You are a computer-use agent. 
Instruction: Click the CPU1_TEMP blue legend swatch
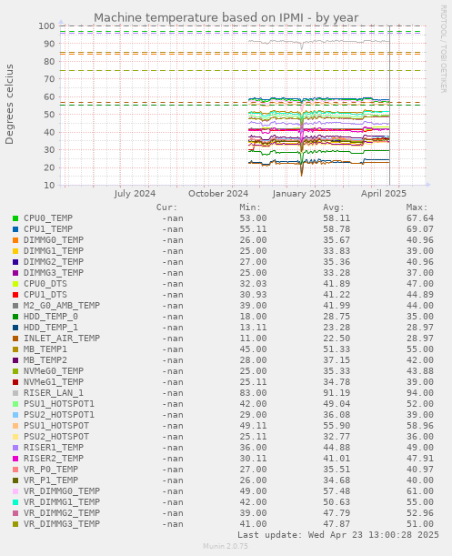pyautogui.click(x=15, y=229)
